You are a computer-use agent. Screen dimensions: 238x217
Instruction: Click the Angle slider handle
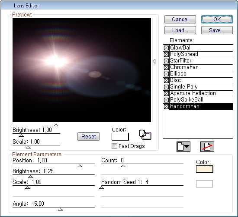tap(60, 209)
